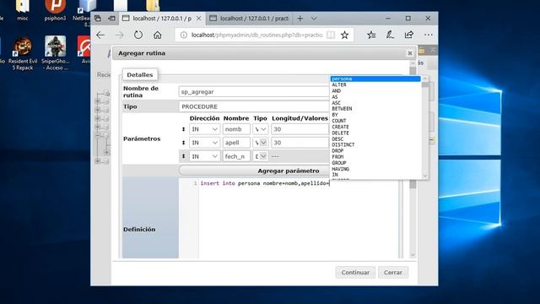Image resolution: width=540 pixels, height=304 pixels.
Task: Open a new browser tab
Action: coord(300,19)
